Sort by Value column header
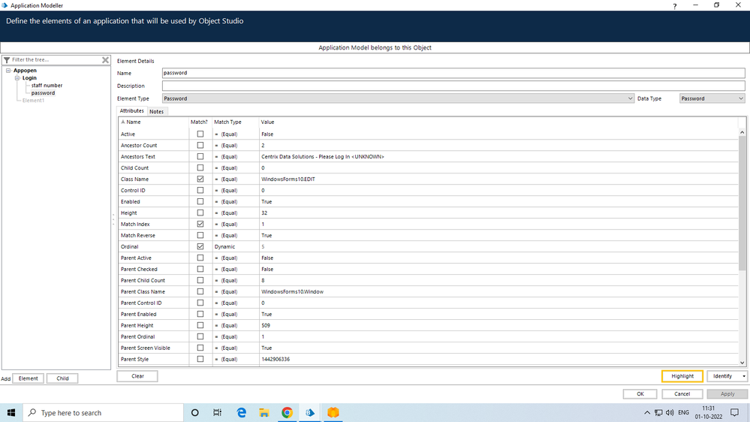 click(x=498, y=122)
